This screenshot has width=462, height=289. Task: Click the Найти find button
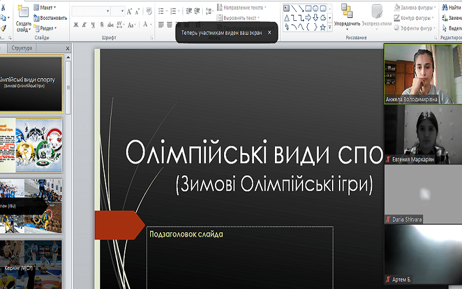pyautogui.click(x=450, y=8)
